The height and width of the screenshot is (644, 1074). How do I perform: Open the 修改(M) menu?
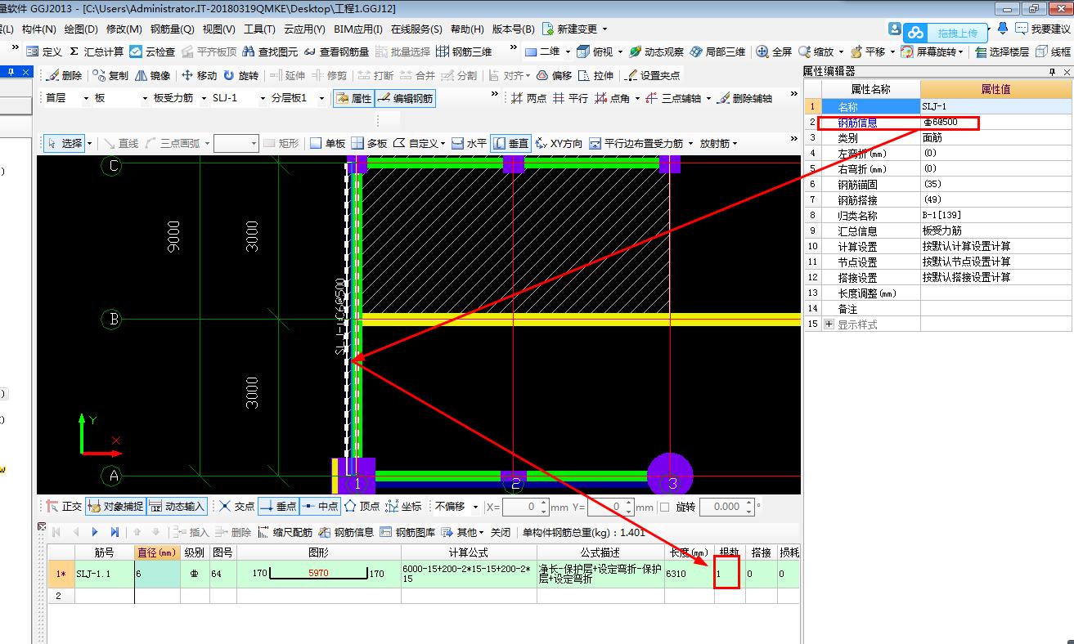pos(124,29)
